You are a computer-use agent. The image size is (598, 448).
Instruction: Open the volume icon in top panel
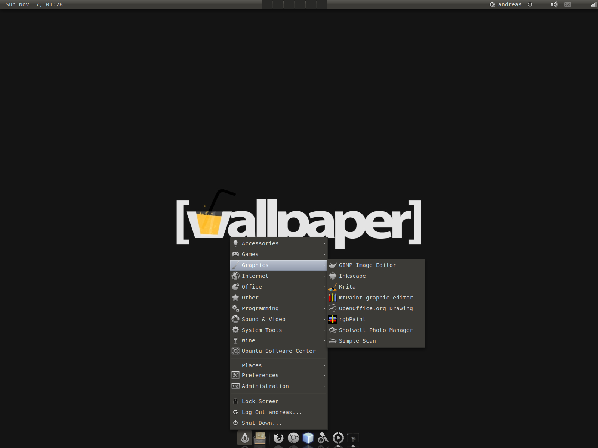tap(554, 4)
